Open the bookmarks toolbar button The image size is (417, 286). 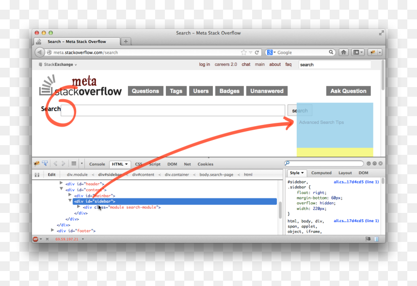[x=356, y=52]
